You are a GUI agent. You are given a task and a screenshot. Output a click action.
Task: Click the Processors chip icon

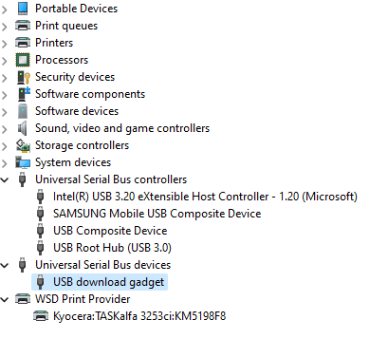point(23,60)
